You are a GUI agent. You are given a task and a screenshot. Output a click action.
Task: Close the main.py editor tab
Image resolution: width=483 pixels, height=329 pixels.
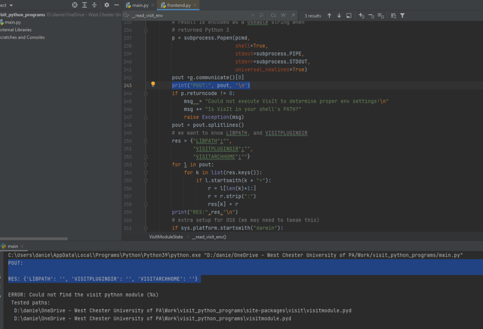153,5
